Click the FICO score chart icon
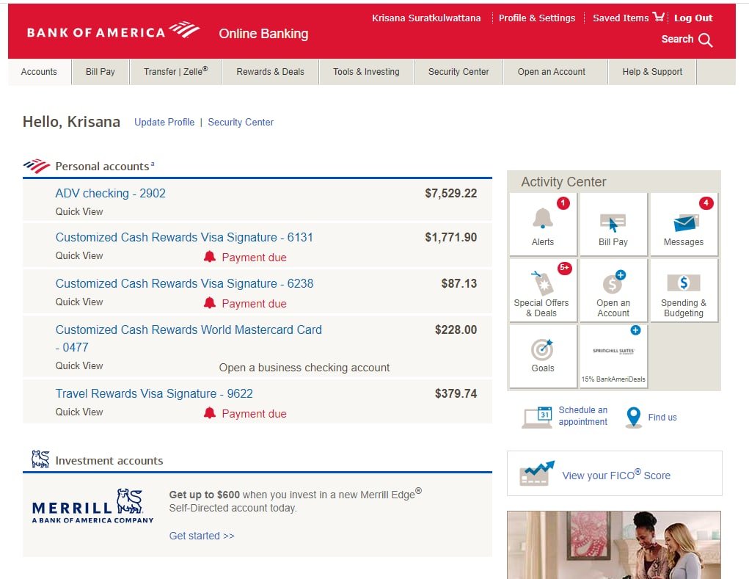 click(537, 473)
